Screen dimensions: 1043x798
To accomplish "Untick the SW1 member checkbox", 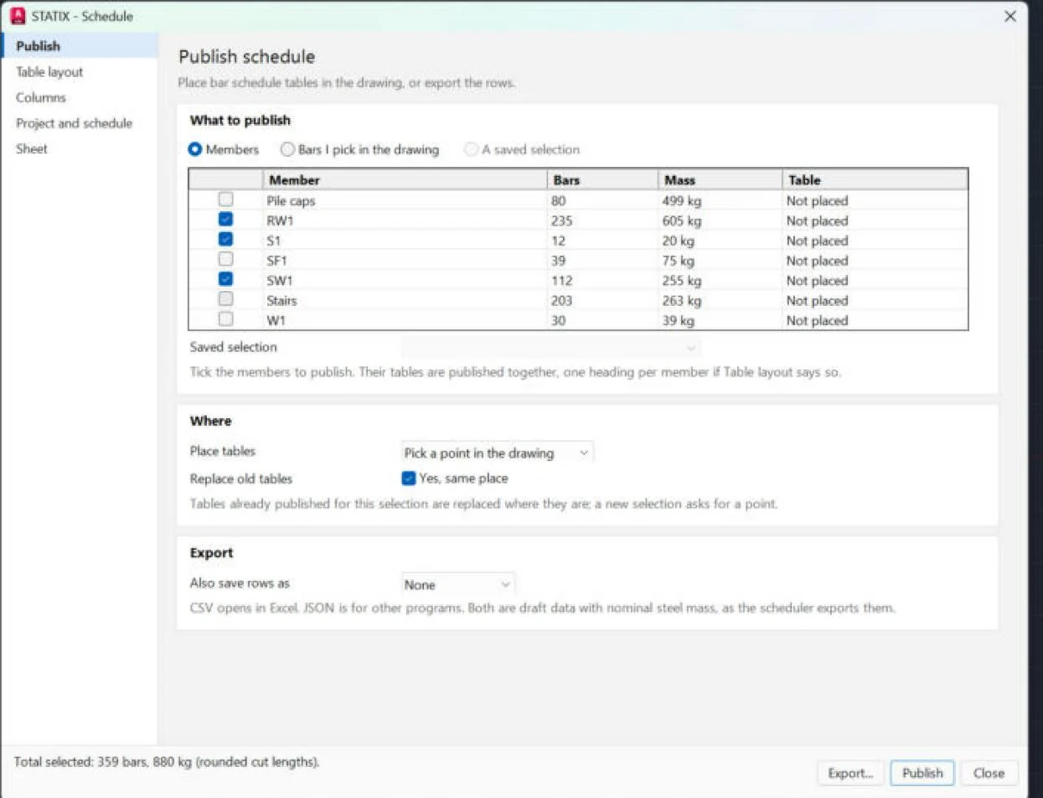I will coord(225,279).
